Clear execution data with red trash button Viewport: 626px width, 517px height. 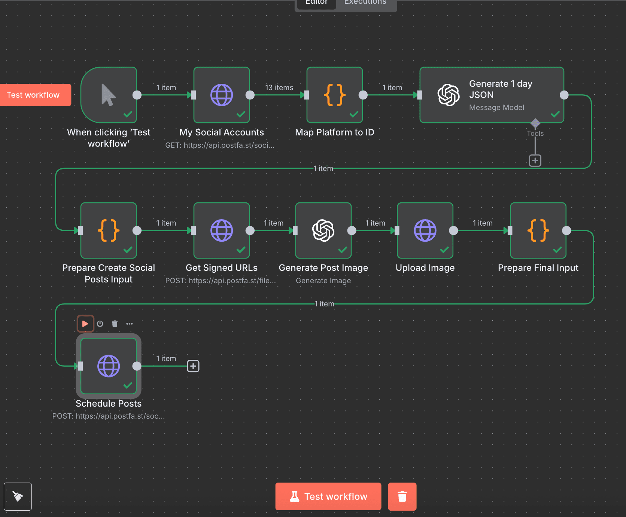point(402,496)
